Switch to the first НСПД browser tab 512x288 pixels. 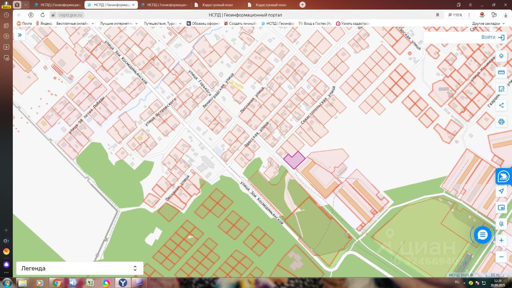(x=58, y=5)
